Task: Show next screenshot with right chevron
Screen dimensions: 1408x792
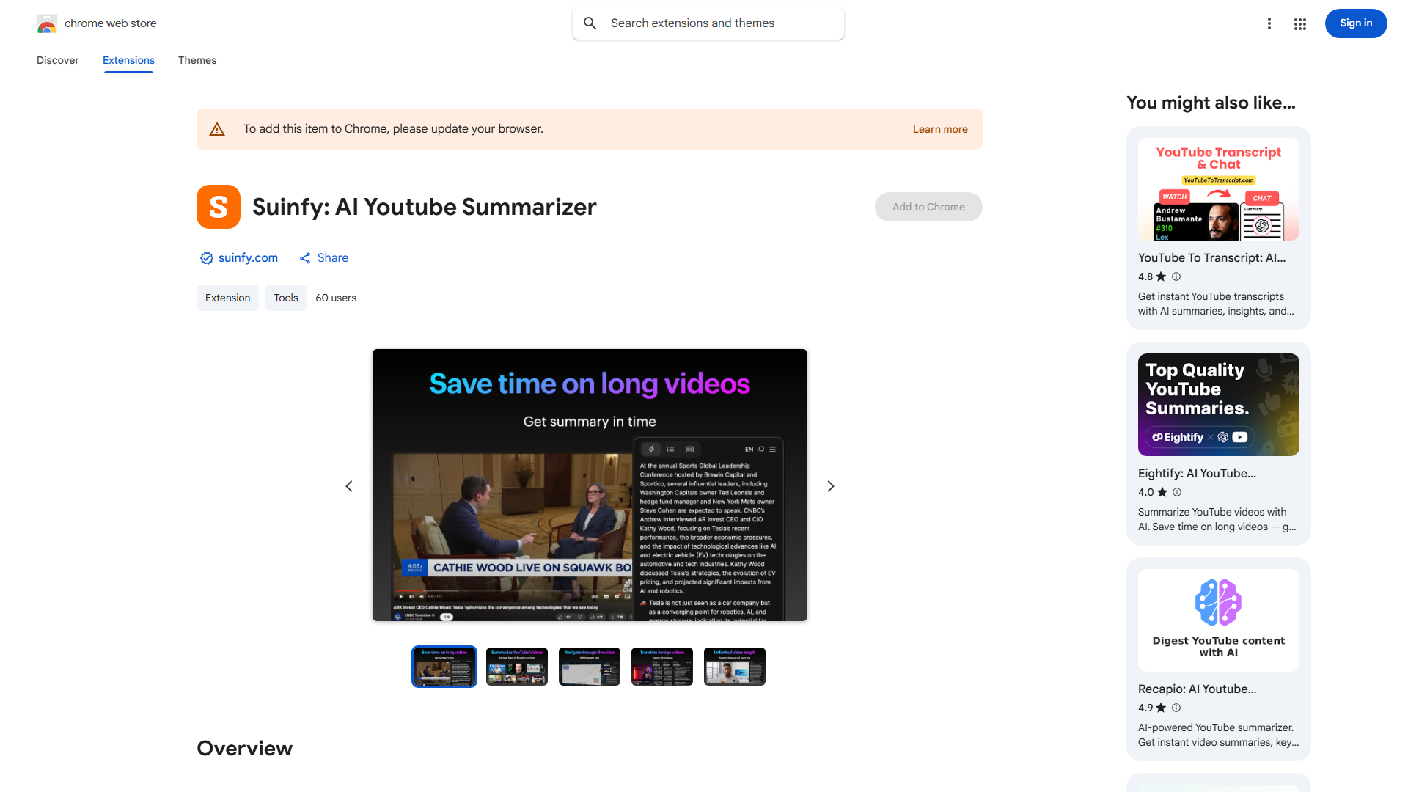Action: 831,486
